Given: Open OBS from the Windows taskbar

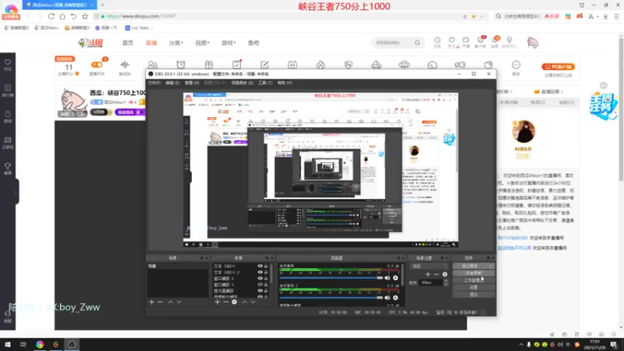Looking at the screenshot, I should 72,344.
